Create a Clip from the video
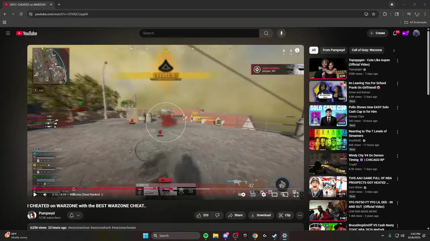430x241 pixels. click(285, 215)
